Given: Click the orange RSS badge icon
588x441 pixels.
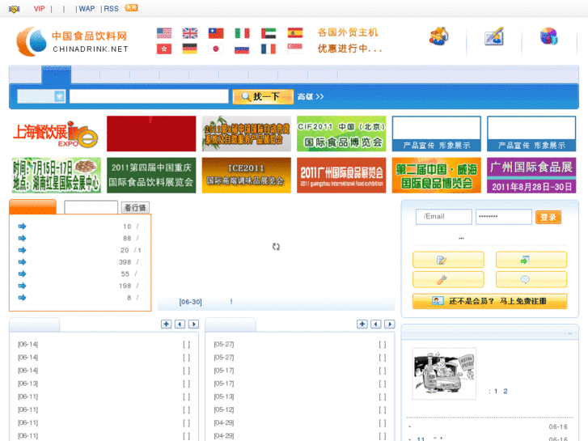Looking at the screenshot, I should tap(131, 7).
